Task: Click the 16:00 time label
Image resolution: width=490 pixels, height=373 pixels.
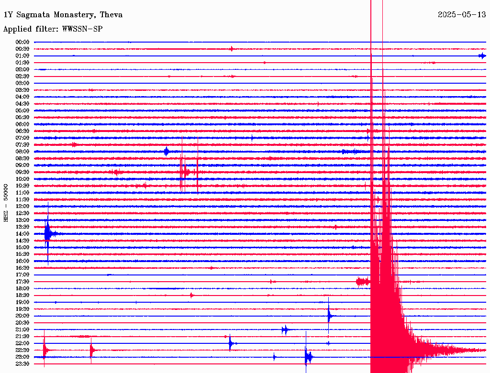Action: coord(22,261)
